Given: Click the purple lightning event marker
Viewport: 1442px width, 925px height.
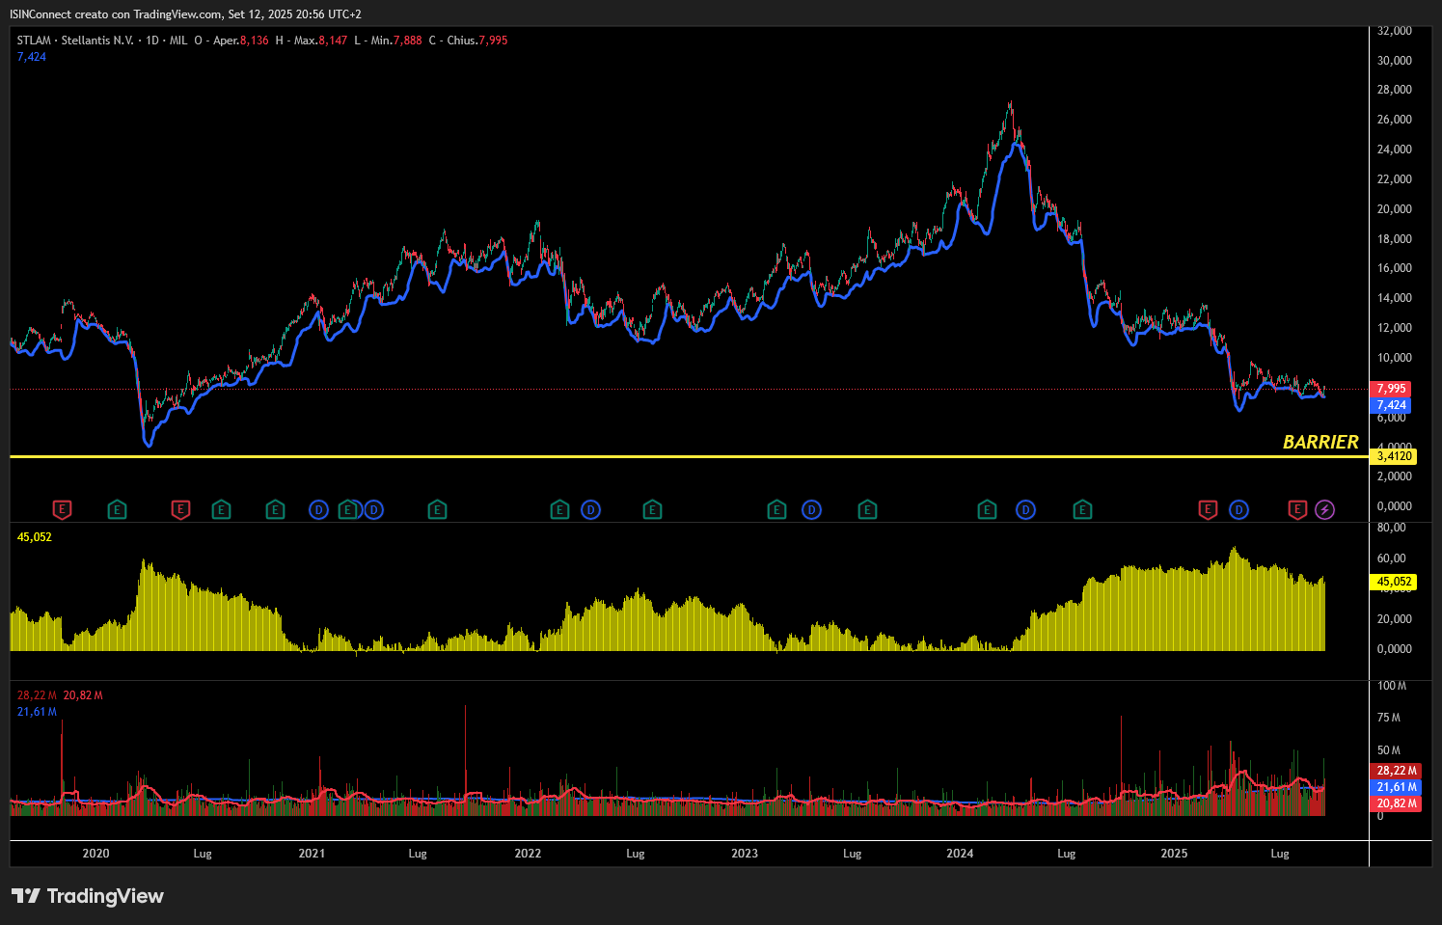Looking at the screenshot, I should click(x=1324, y=509).
